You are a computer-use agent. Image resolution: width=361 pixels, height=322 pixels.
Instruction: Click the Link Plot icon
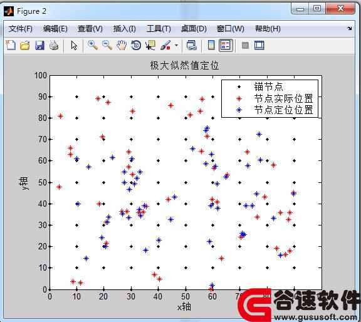pyautogui.click(x=192, y=45)
